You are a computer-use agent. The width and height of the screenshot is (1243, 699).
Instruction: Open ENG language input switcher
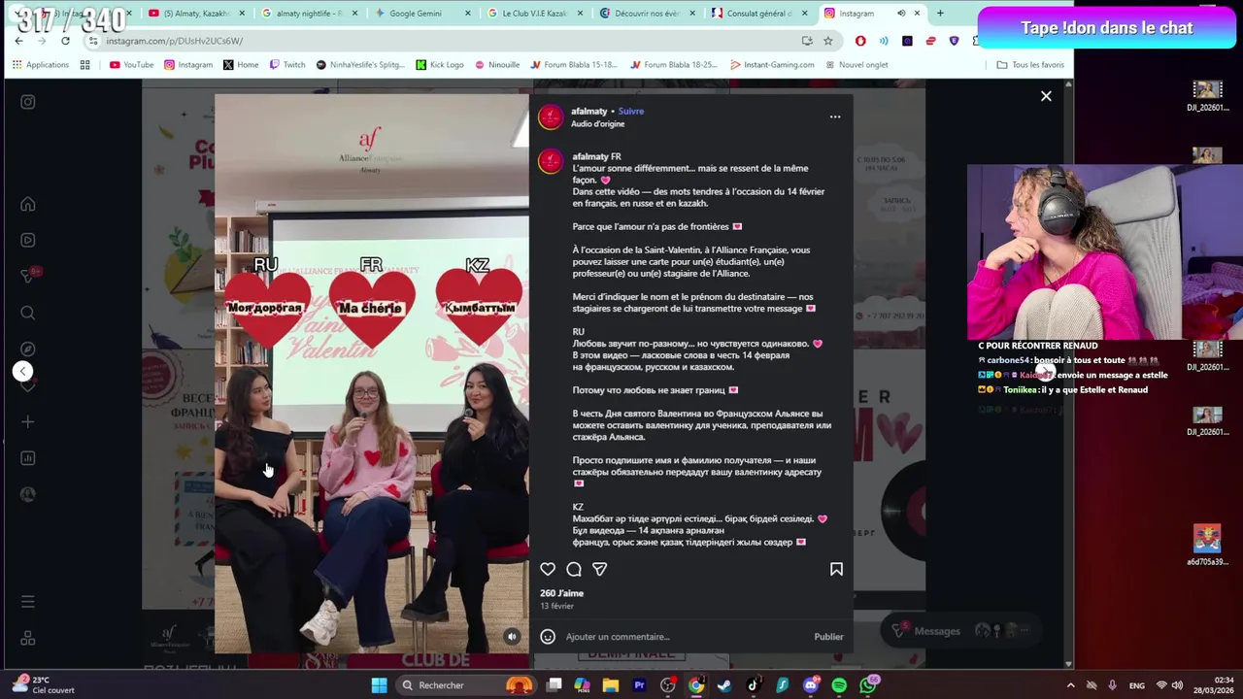[1137, 685]
